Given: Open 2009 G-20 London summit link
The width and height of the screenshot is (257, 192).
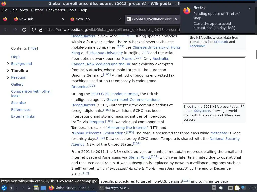Looking at the screenshot, I should click(x=114, y=94).
